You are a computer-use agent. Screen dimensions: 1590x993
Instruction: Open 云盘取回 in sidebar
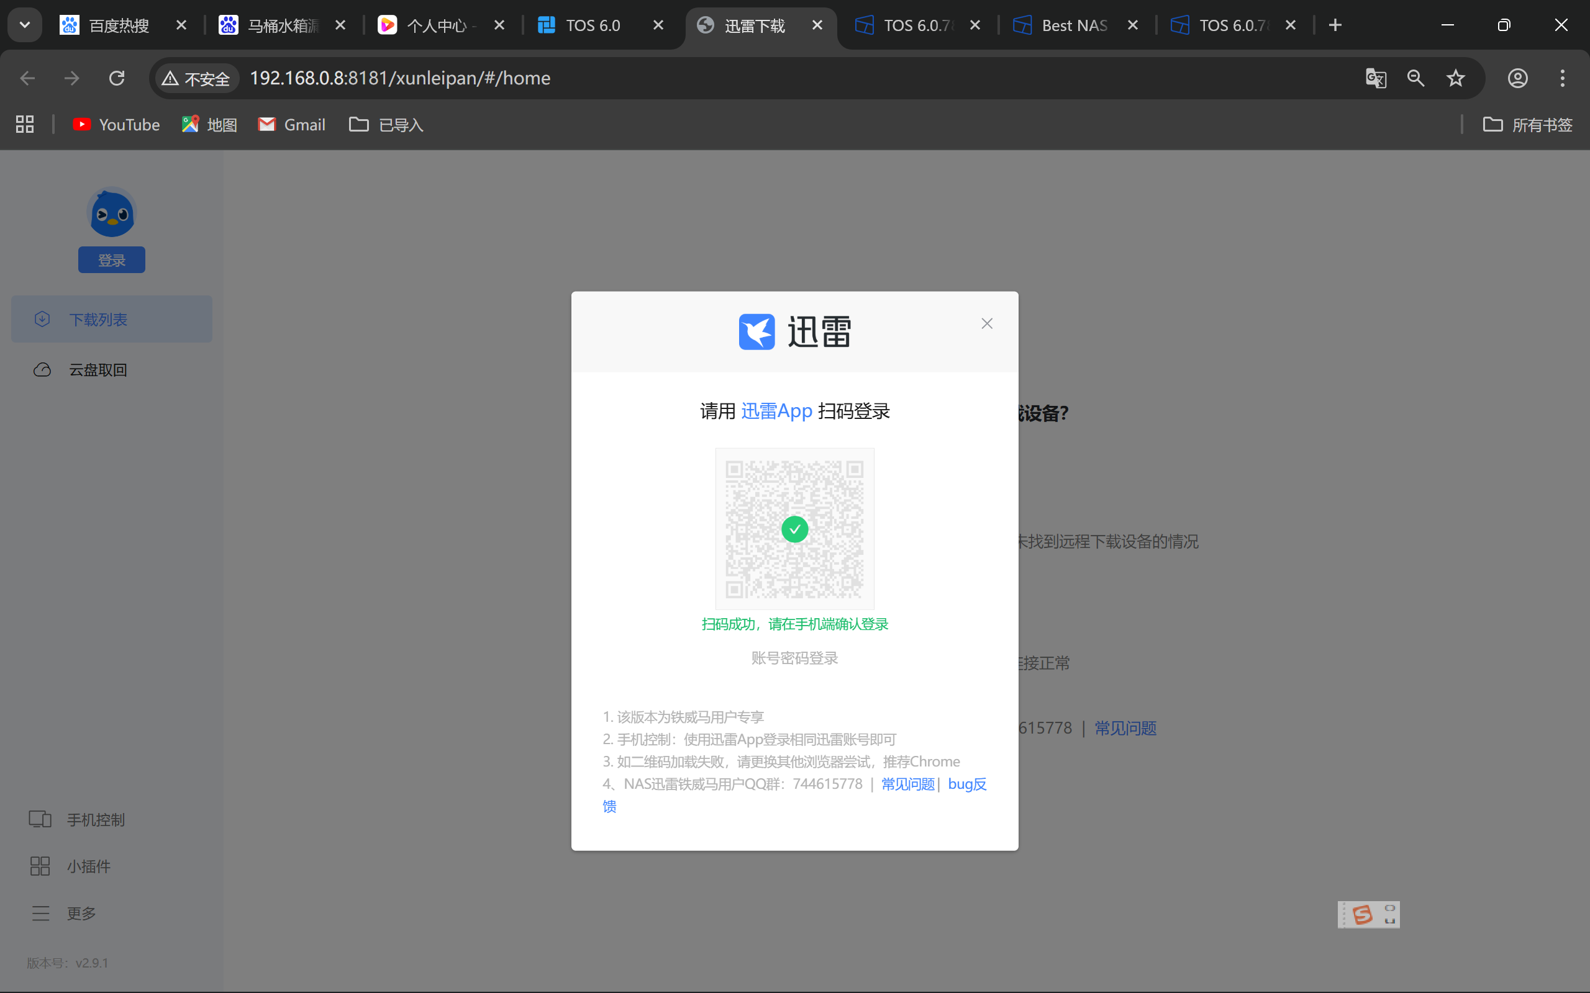point(98,370)
